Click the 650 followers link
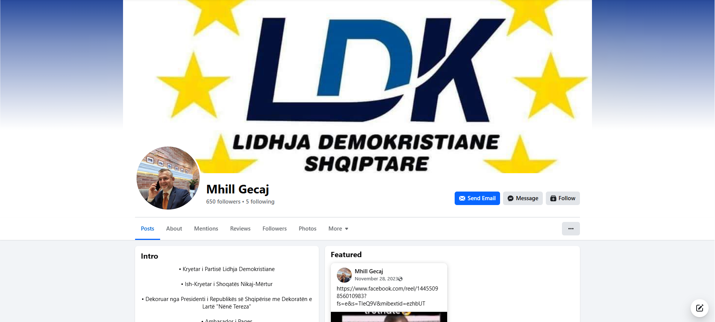Viewport: 715px width, 322px height. tap(223, 202)
